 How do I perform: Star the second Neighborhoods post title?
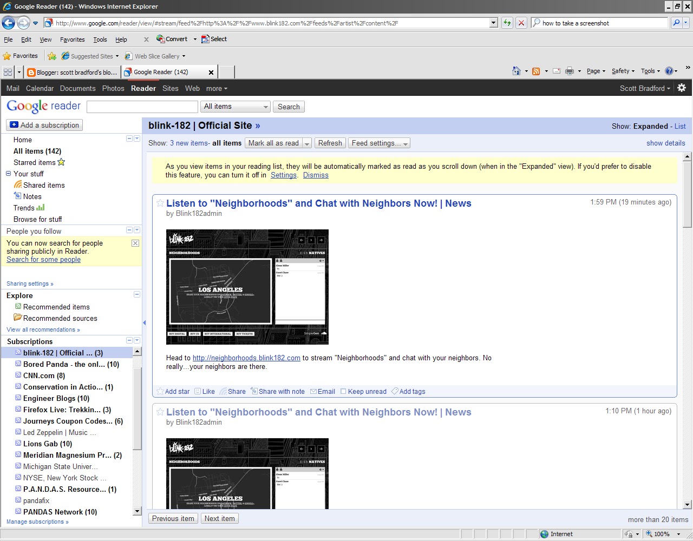(160, 412)
